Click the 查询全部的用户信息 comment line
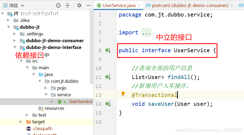Image resolution: width=244 pixels, height=135 pixels. coord(162,68)
